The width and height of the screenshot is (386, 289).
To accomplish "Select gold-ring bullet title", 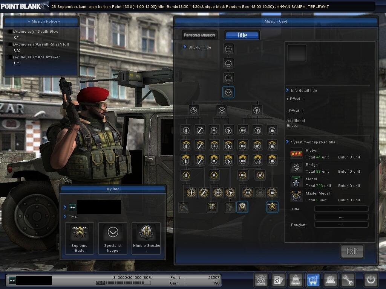I will click(x=186, y=175).
